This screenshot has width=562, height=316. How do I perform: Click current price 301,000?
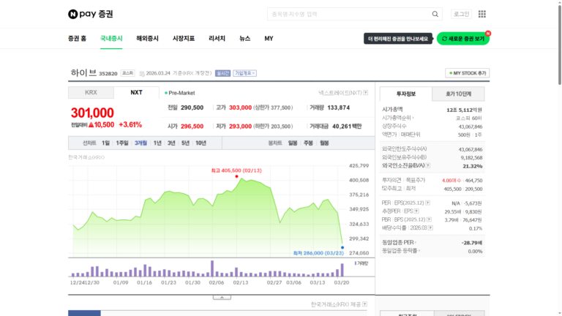coord(92,113)
